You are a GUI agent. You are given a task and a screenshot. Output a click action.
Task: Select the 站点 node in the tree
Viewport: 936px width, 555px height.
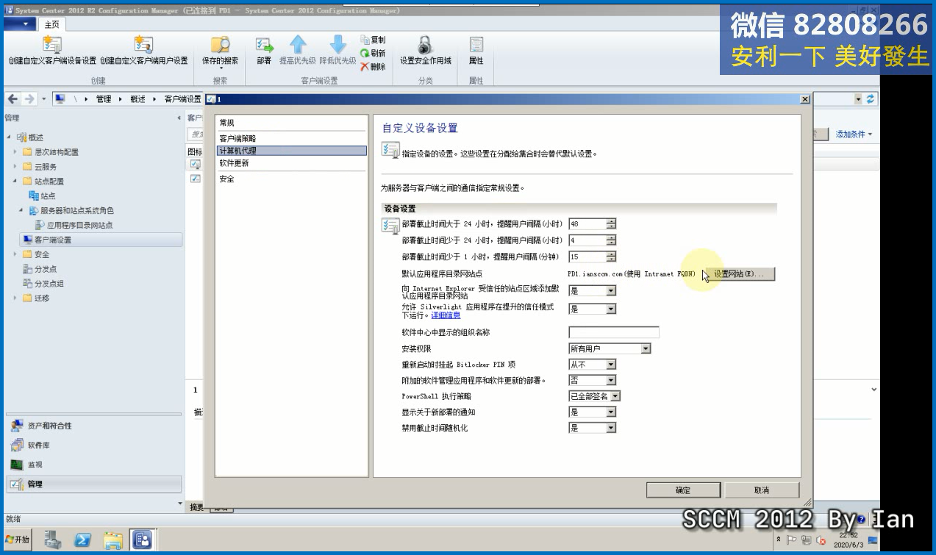(x=42, y=196)
